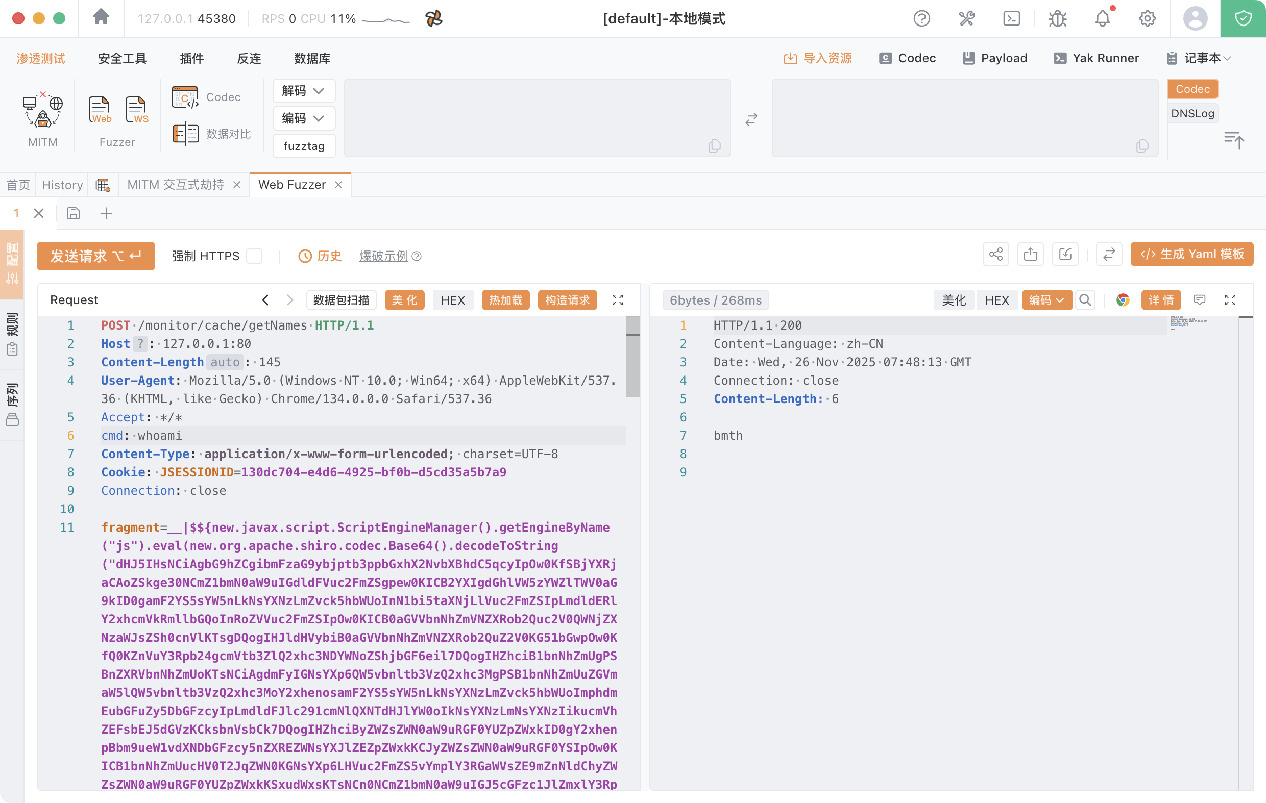Toggle 美化 beautify in response panel

953,300
